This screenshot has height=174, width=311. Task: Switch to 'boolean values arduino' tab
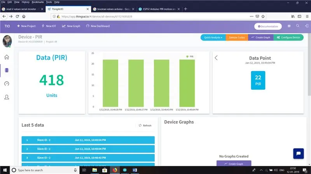(x=114, y=9)
